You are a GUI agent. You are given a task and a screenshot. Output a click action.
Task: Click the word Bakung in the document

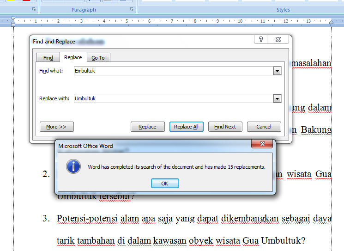(x=316, y=130)
